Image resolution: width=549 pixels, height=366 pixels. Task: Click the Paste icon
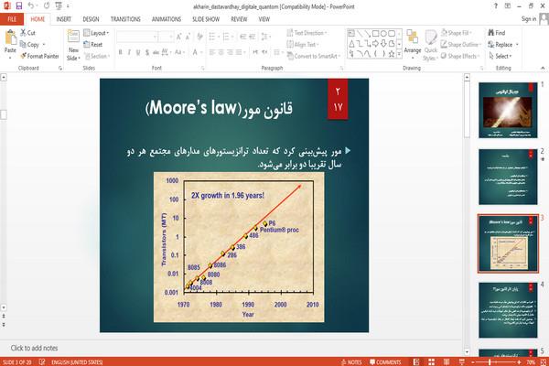[x=10, y=38]
